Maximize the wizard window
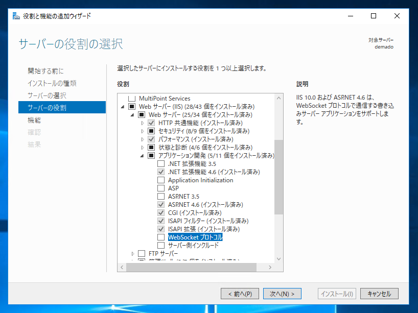The width and height of the screenshot is (418, 313). 374,16
